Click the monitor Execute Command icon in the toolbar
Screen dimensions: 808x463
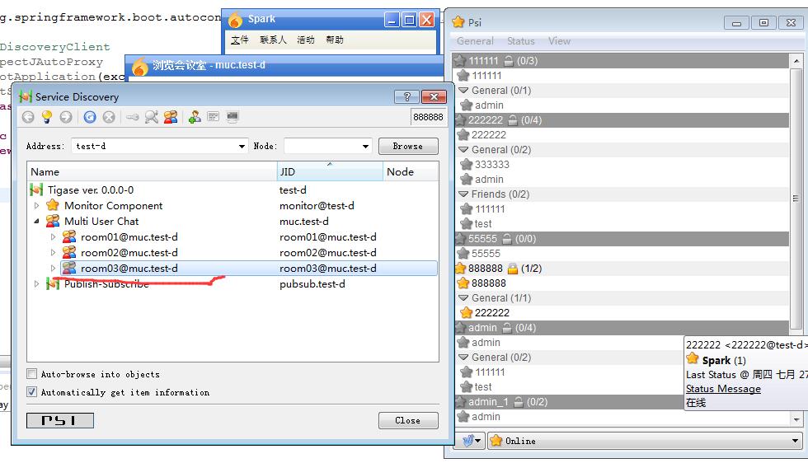click(x=233, y=117)
